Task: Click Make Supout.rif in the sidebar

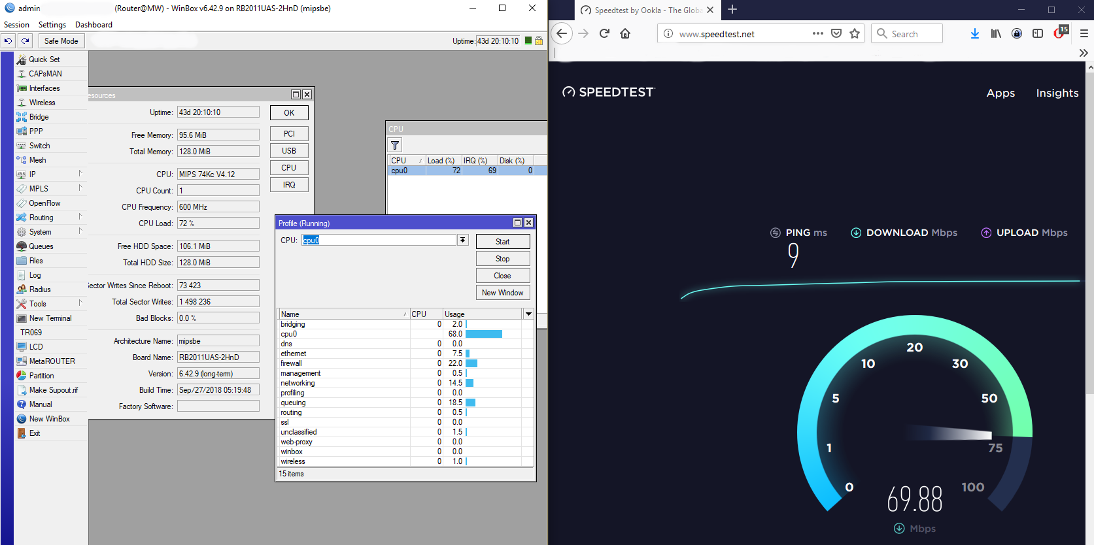Action: click(x=53, y=390)
